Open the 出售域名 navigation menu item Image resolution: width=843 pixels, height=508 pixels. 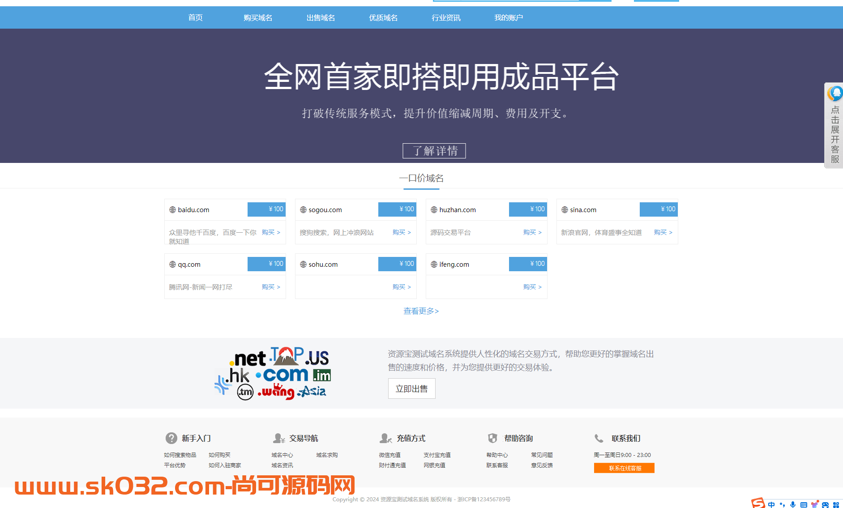click(x=321, y=17)
